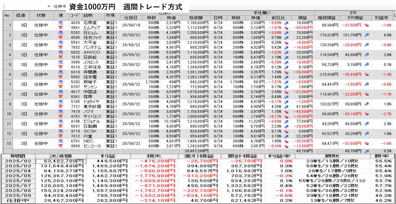Click blue up arrow next to 101,700円
The image size is (396, 204).
[x=367, y=35]
